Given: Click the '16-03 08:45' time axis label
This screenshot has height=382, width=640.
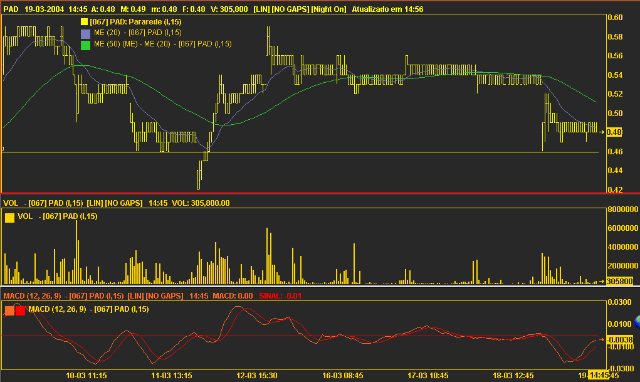Looking at the screenshot, I should [343, 376].
